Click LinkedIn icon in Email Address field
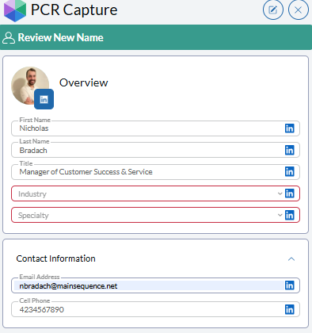The image size is (312, 333). point(290,285)
